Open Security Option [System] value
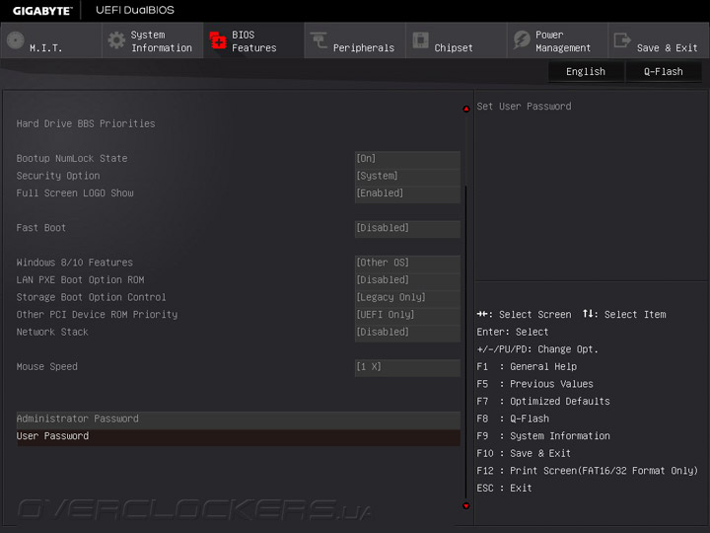 click(407, 176)
